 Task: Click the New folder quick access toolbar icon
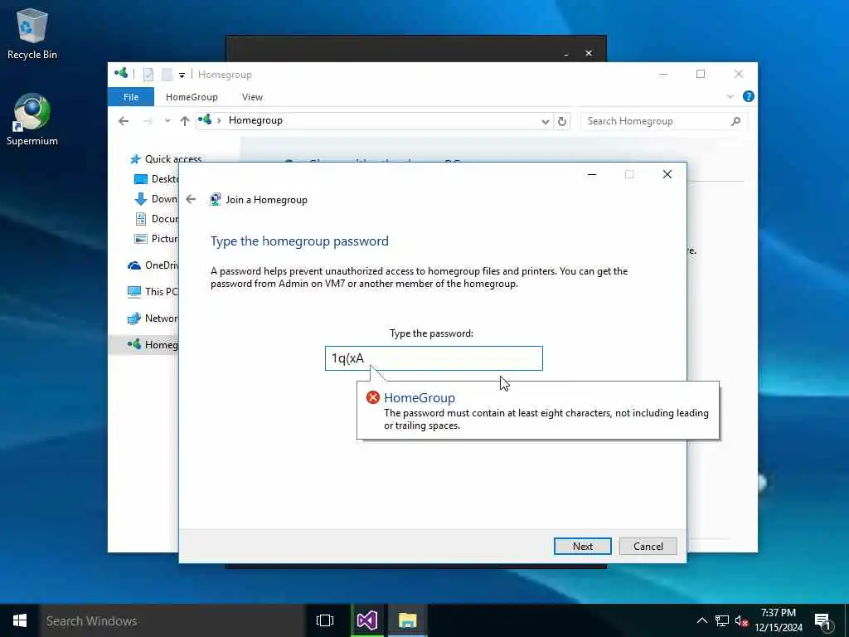167,74
